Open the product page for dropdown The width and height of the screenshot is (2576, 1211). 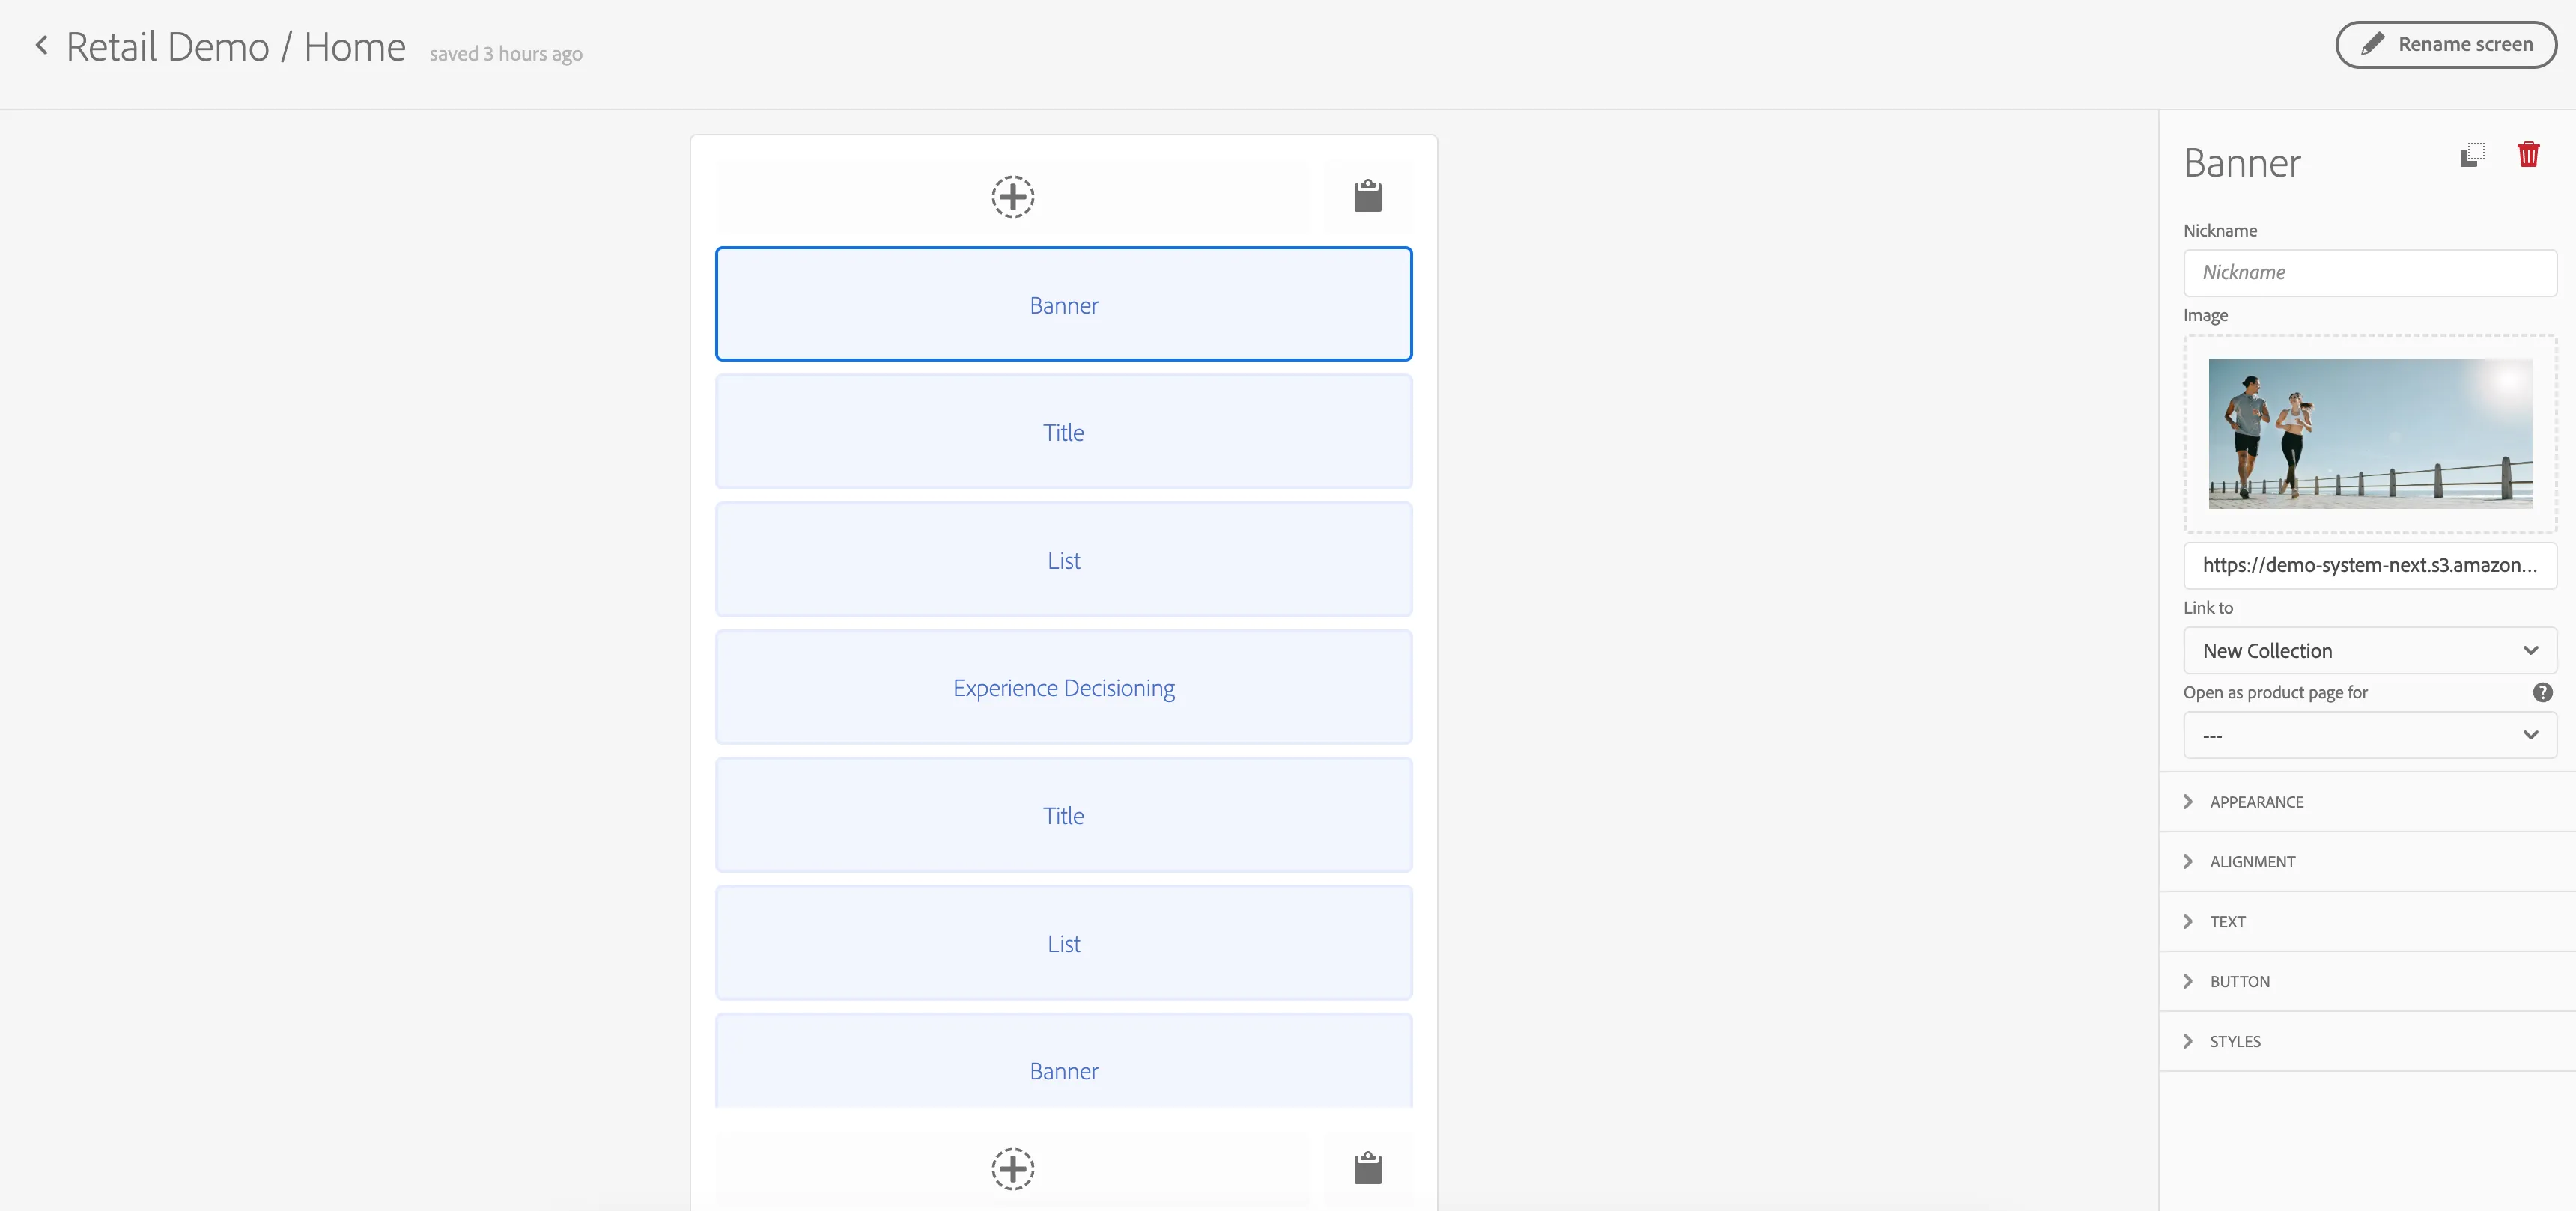click(2369, 736)
